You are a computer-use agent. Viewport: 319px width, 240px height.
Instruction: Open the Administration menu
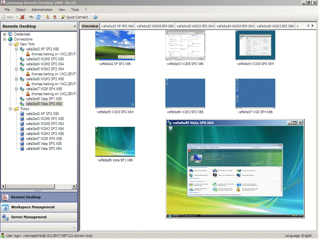[42, 10]
